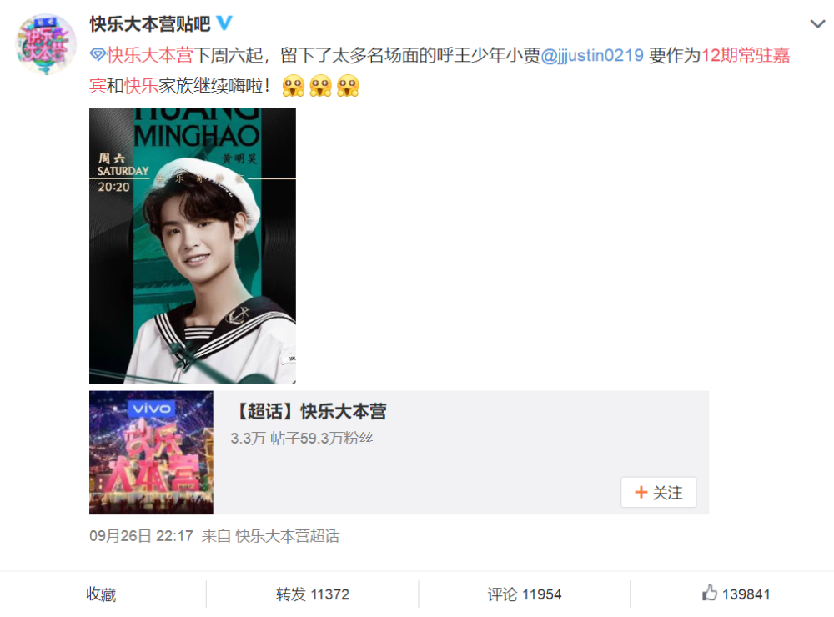This screenshot has height=617, width=834.
Task: Open the 快乐大本营超话 source link
Action: (x=287, y=535)
